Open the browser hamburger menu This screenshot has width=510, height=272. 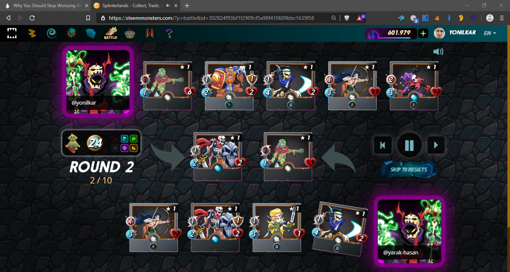(x=502, y=18)
